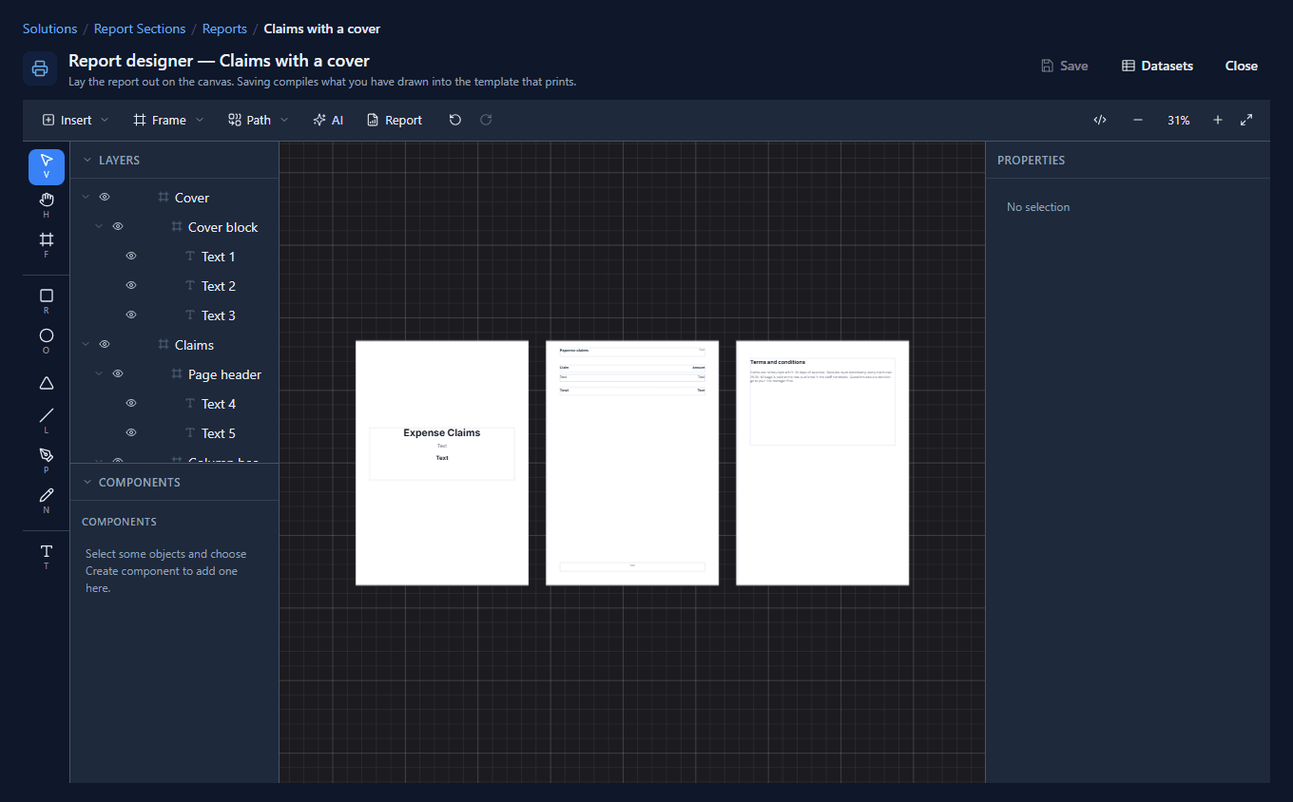Collapse the Page header group

coord(99,374)
